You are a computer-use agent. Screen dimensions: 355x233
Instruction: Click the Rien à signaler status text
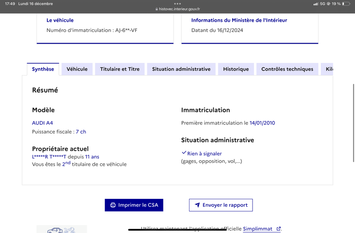click(205, 154)
